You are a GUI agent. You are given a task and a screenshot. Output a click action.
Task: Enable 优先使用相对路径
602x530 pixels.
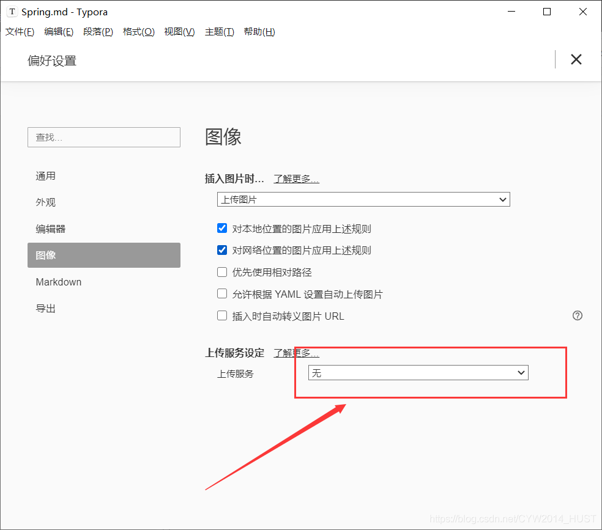[222, 272]
